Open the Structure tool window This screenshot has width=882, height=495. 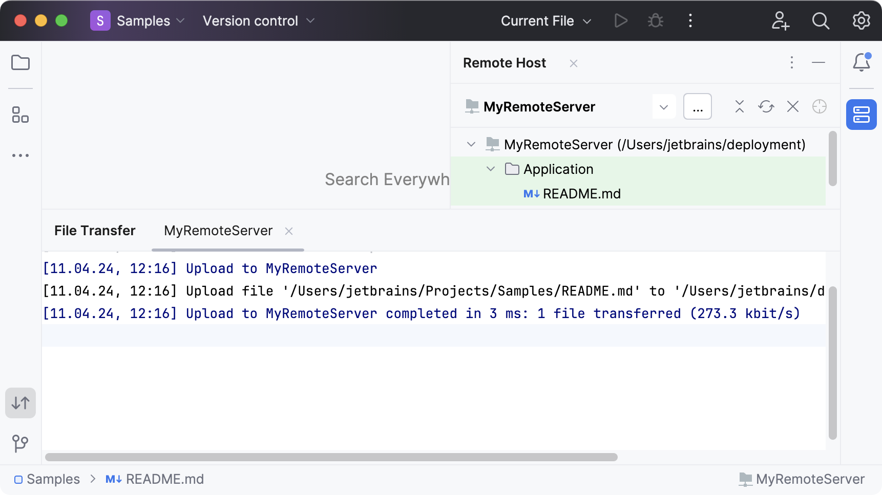click(20, 115)
